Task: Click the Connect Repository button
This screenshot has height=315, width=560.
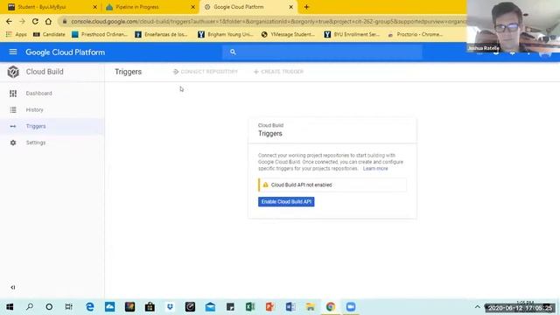Action: tap(206, 72)
